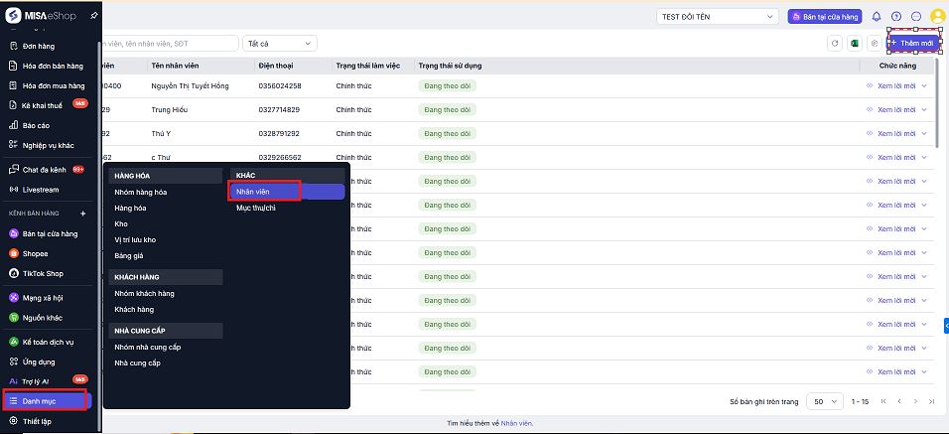The image size is (949, 434).
Task: Focus the employee search input field
Action: (170, 43)
